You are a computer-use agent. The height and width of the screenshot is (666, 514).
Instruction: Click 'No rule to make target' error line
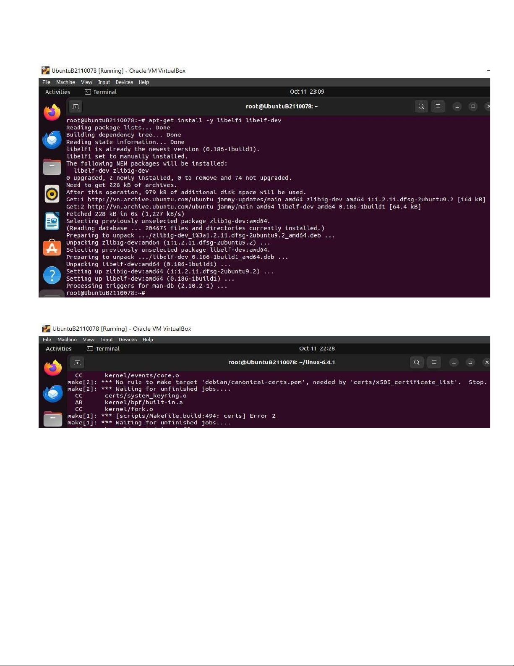(x=277, y=382)
